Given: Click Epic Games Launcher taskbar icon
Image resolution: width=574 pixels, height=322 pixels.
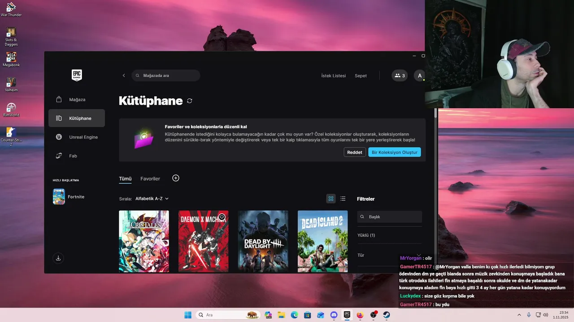Looking at the screenshot, I should coord(347,315).
